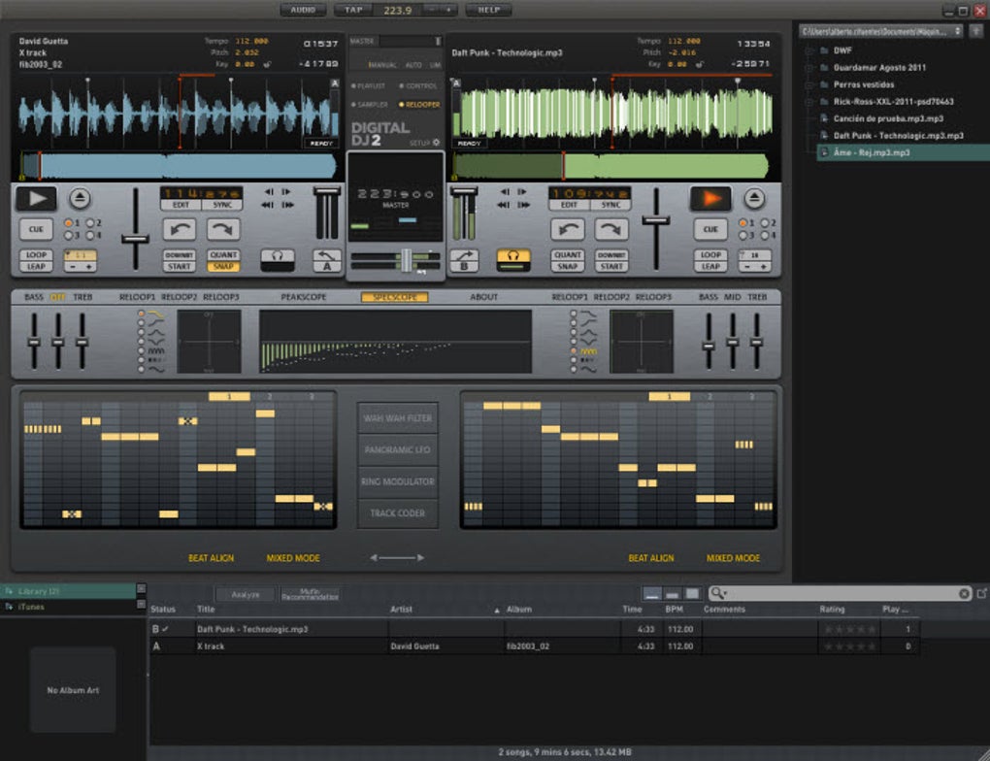Select cue point 4 on the right deck
The width and height of the screenshot is (990, 761).
pos(764,235)
